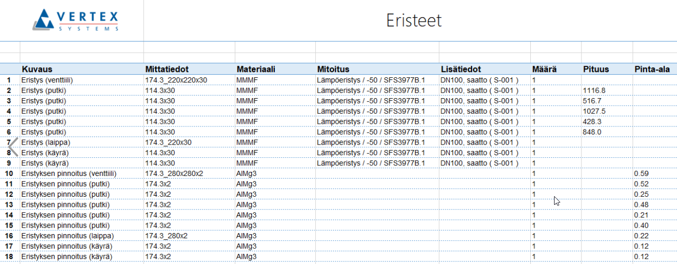Click the 174.3_220x220x30 dimension cell
Image resolution: width=677 pixels, height=264 pixels.
[176, 80]
